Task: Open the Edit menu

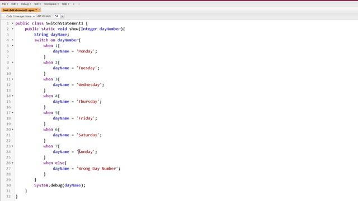Action: tap(15, 4)
